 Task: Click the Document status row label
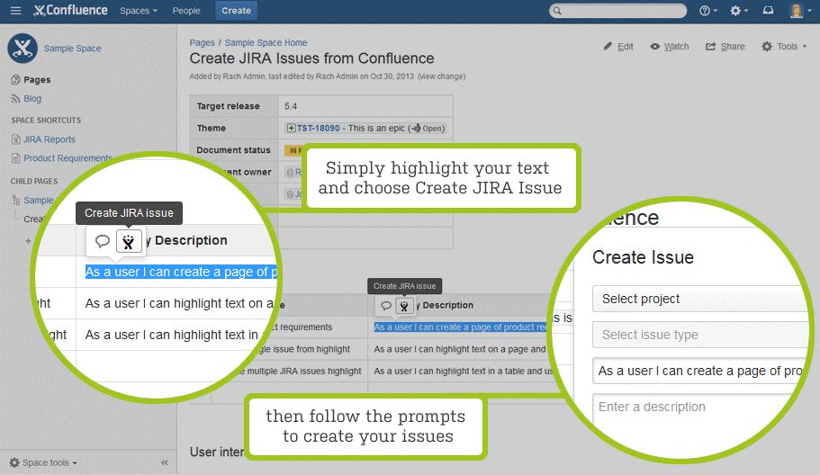click(233, 150)
